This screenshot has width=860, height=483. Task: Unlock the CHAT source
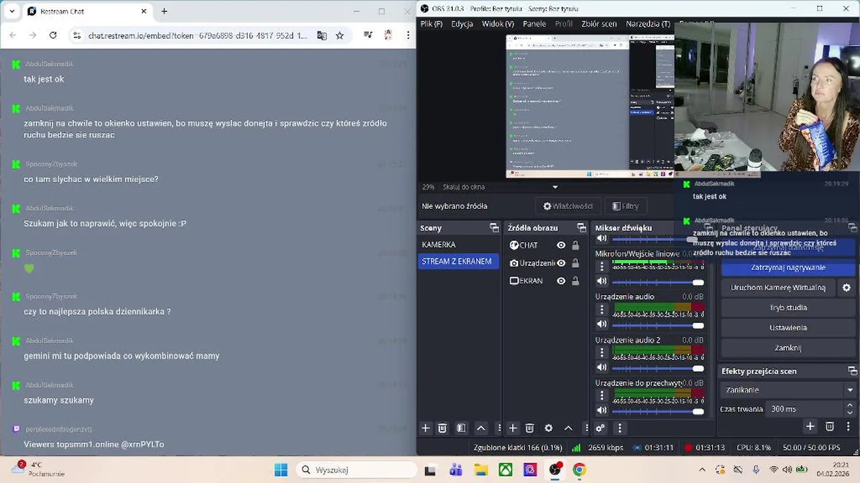coord(575,246)
